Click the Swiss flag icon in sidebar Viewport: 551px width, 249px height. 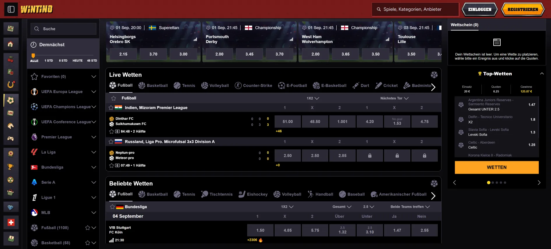click(11, 223)
